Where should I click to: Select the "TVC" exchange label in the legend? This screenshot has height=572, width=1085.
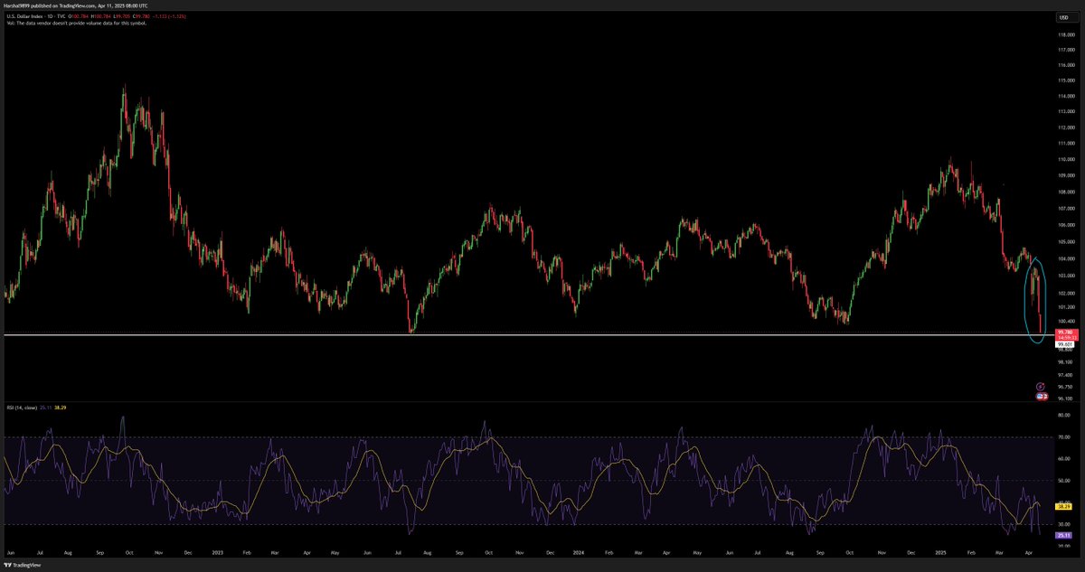61,15
